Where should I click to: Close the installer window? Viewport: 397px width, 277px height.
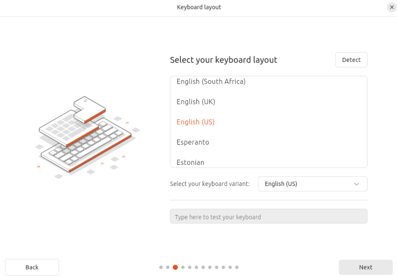(391, 7)
